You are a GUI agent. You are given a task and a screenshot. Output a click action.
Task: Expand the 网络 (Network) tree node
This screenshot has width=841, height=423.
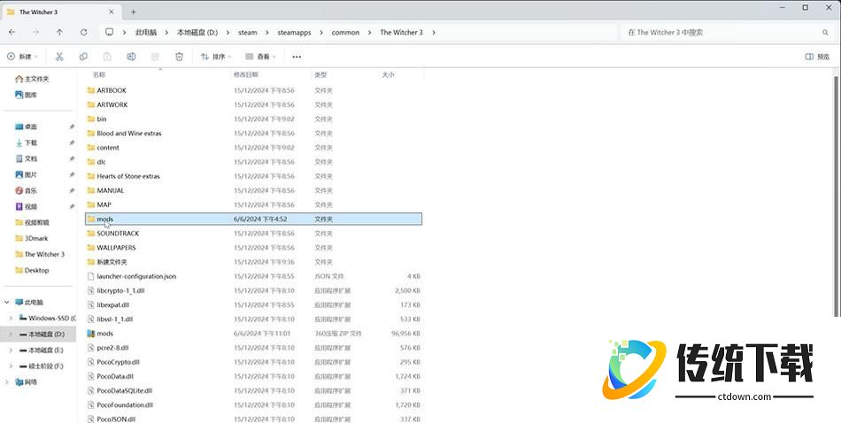[10, 382]
